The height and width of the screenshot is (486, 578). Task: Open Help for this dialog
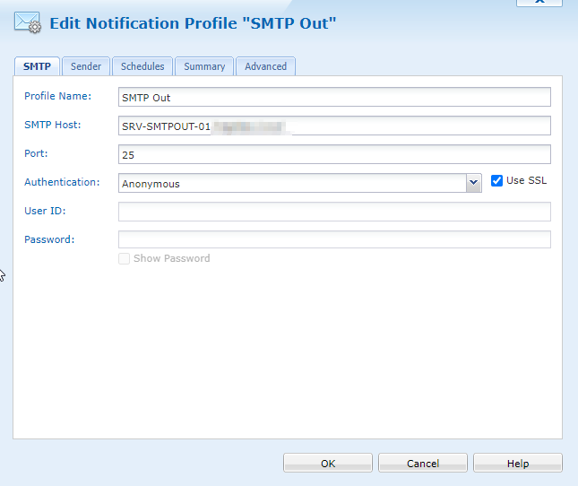[x=518, y=464]
